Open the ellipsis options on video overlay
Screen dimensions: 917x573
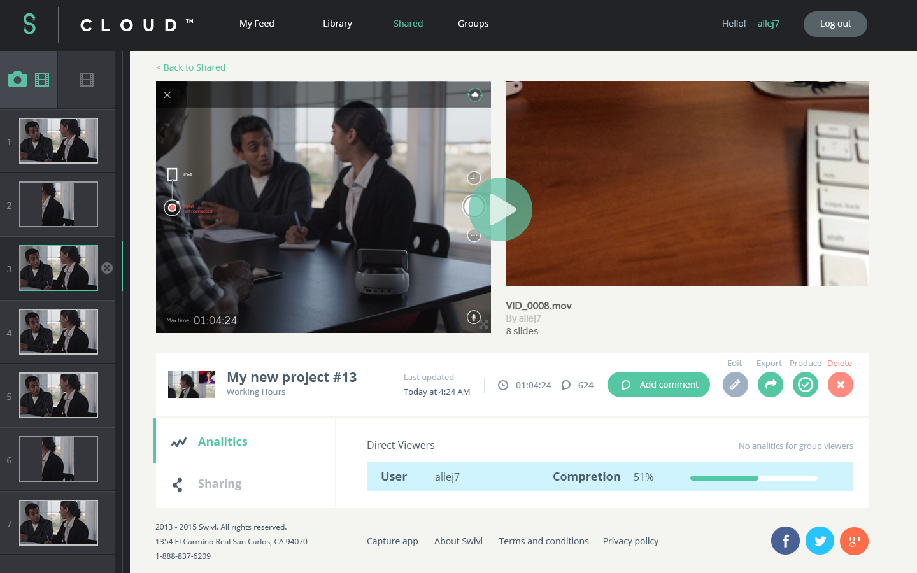click(474, 236)
